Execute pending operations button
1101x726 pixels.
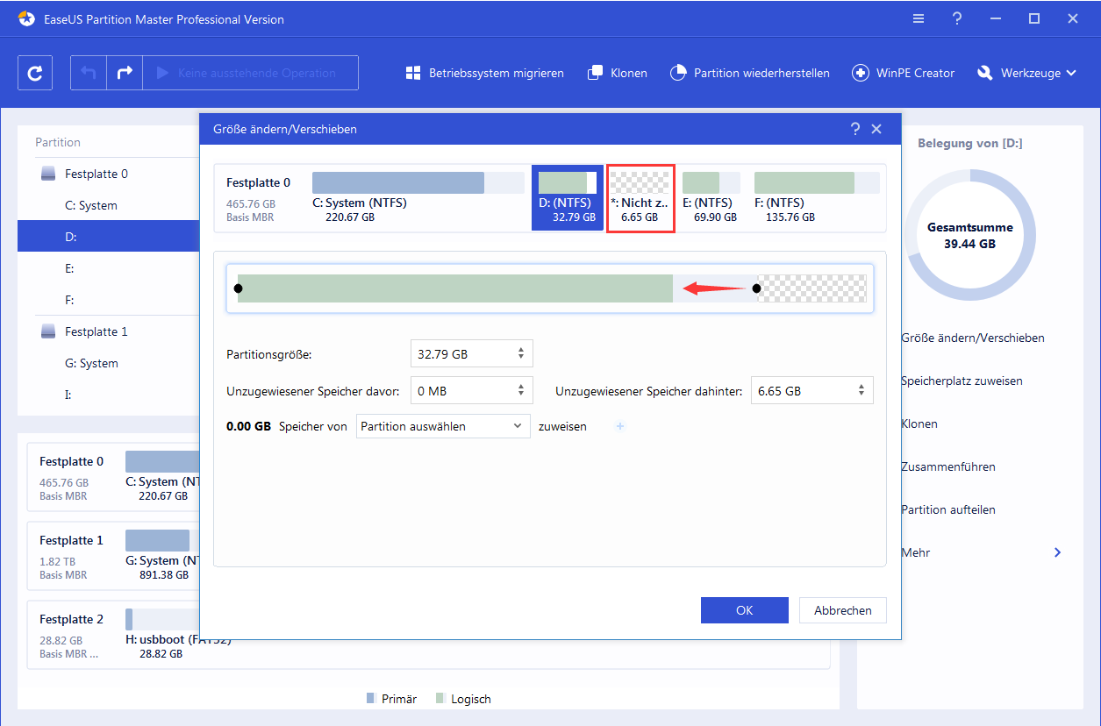click(250, 73)
